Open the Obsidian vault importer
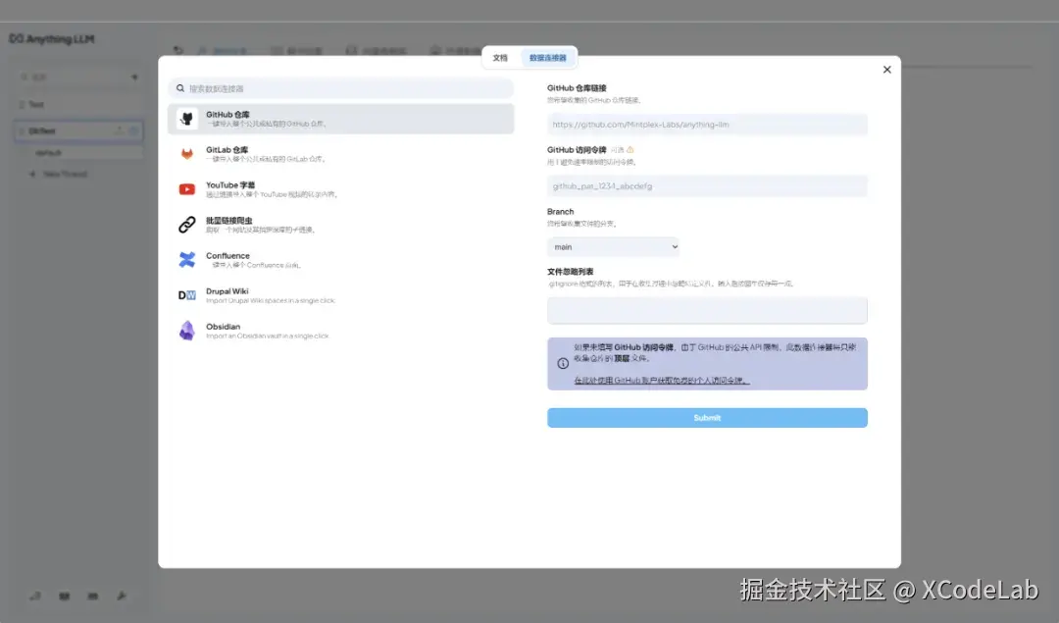1059x623 pixels. click(185, 331)
